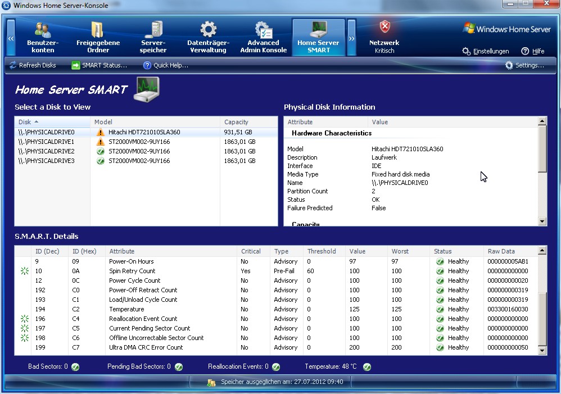Click the Home Server SMART logo drive icon
Screen dimensions: 561x394
[147, 89]
